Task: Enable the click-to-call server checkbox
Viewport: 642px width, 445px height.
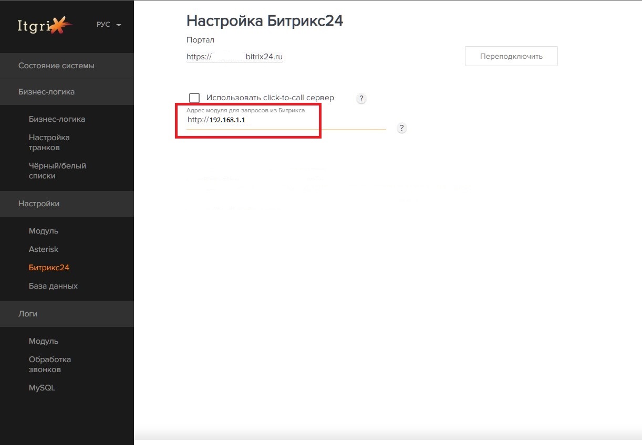Action: 194,98
